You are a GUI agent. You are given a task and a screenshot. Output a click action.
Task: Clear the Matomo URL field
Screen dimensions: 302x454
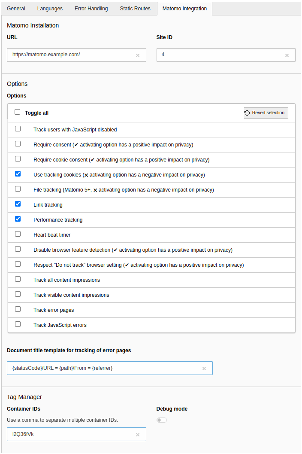tap(138, 55)
